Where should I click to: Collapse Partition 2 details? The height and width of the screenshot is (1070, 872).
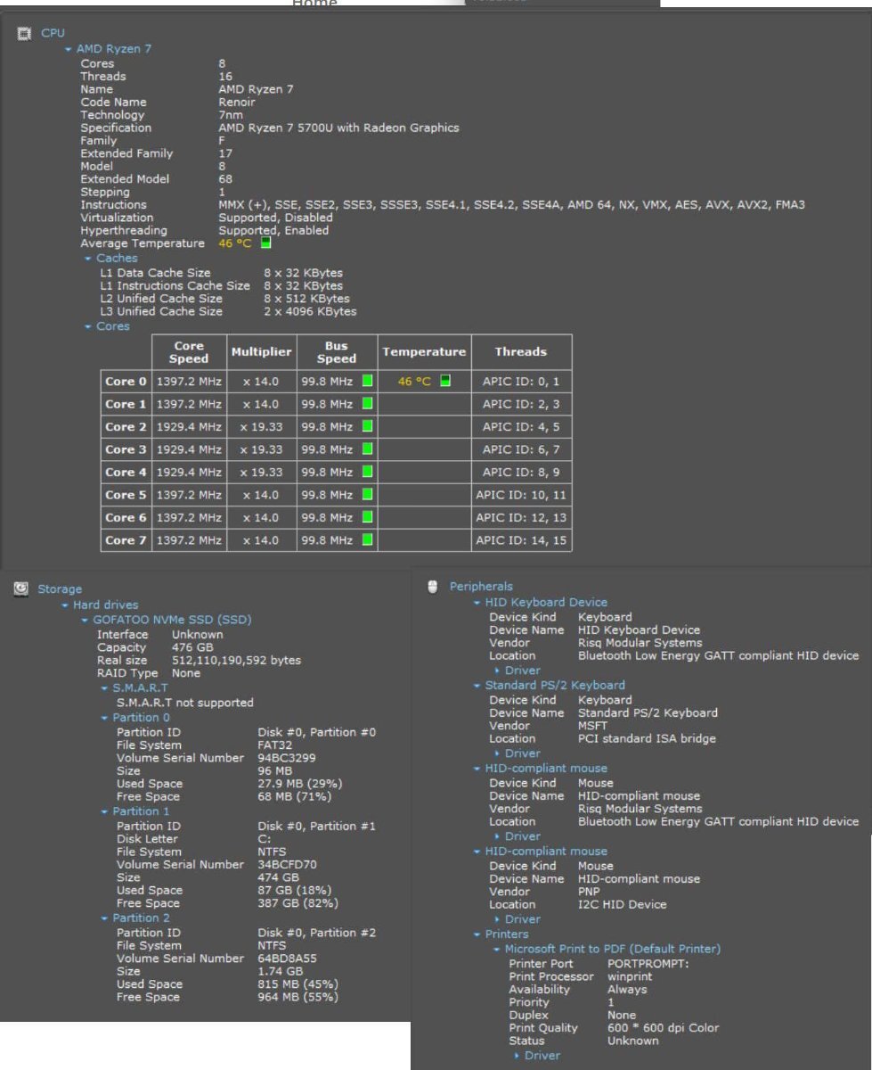[104, 918]
